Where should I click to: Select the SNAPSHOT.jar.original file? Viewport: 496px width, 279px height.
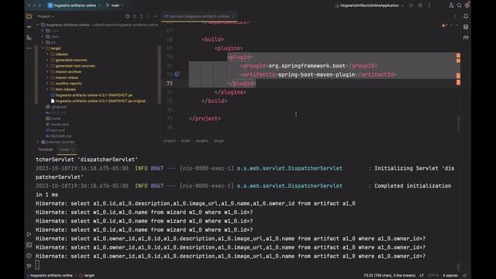point(98,101)
